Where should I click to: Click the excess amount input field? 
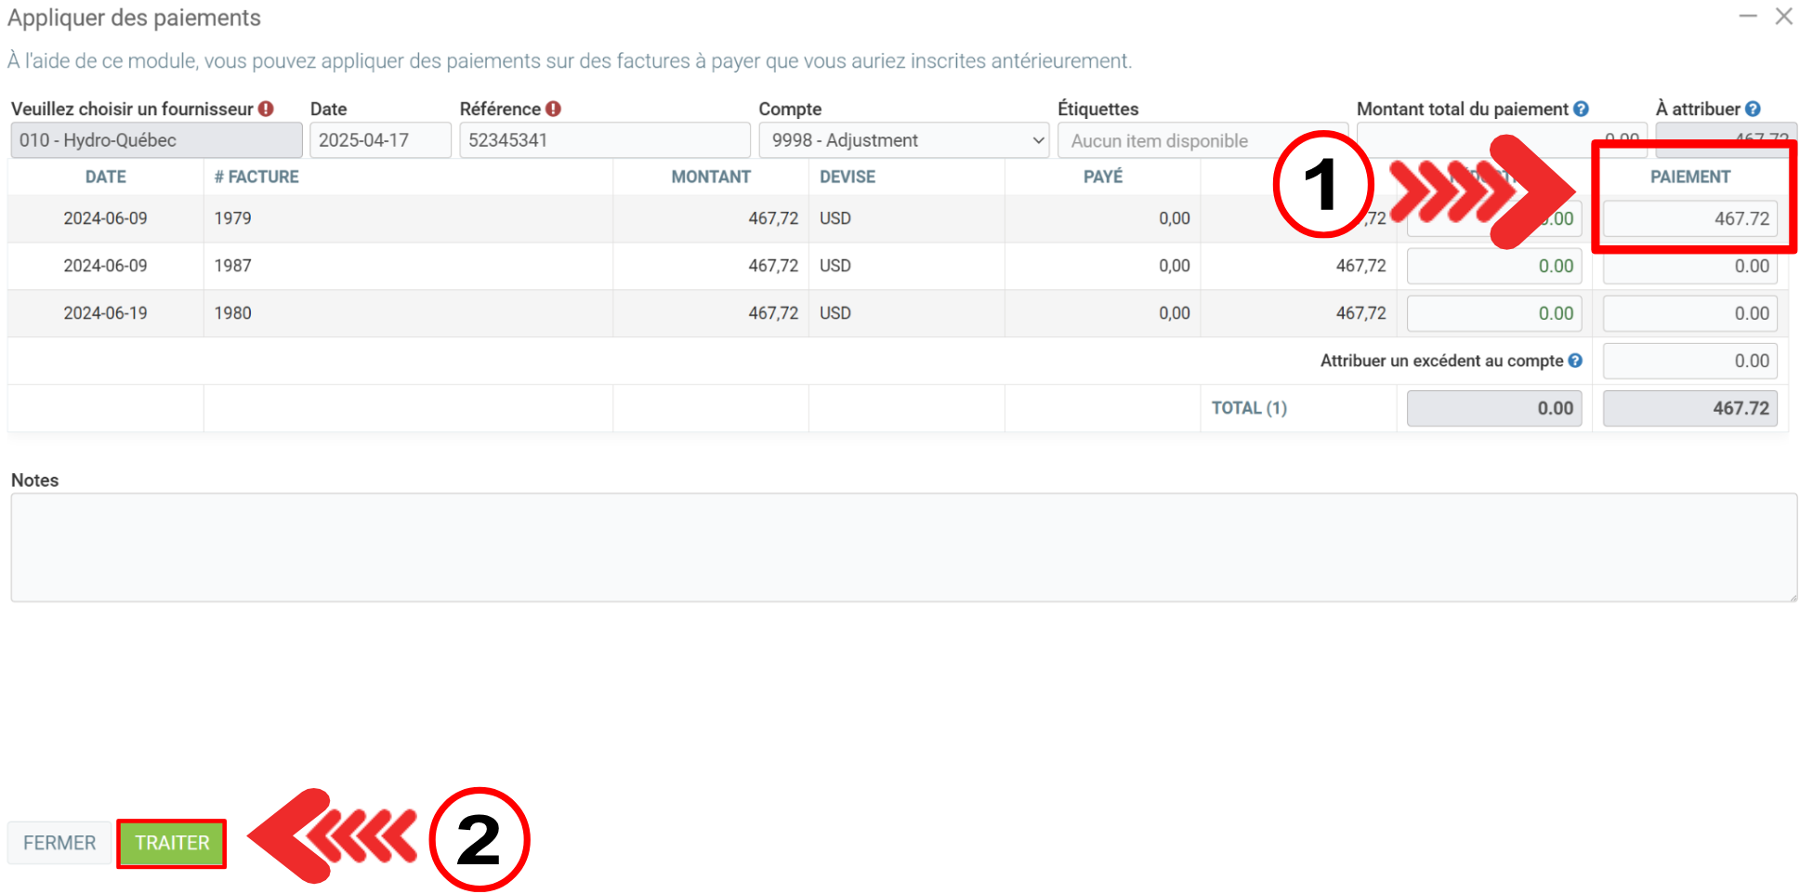pyautogui.click(x=1689, y=362)
